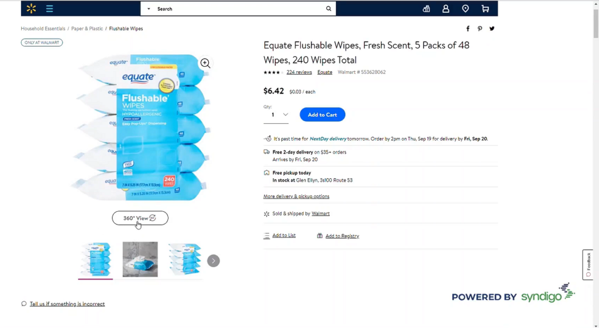Open the hamburger menu icon
The height and width of the screenshot is (328, 599).
coord(50,8)
